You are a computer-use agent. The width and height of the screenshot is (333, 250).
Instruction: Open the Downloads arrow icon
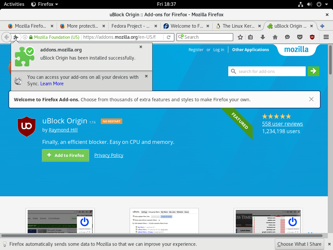tap(263, 37)
